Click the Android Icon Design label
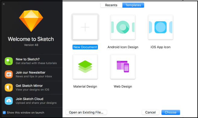This screenshot has height=118, width=198. coord(123,47)
